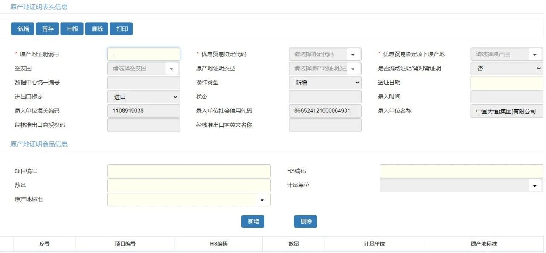The width and height of the screenshot is (546, 253).
Task: Expand the 原产地证明类型 dropdown arrow
Action: [x=354, y=69]
